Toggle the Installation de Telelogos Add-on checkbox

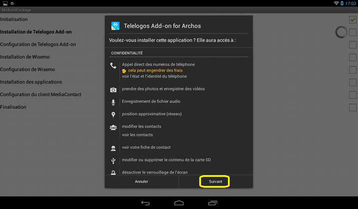[353, 32]
